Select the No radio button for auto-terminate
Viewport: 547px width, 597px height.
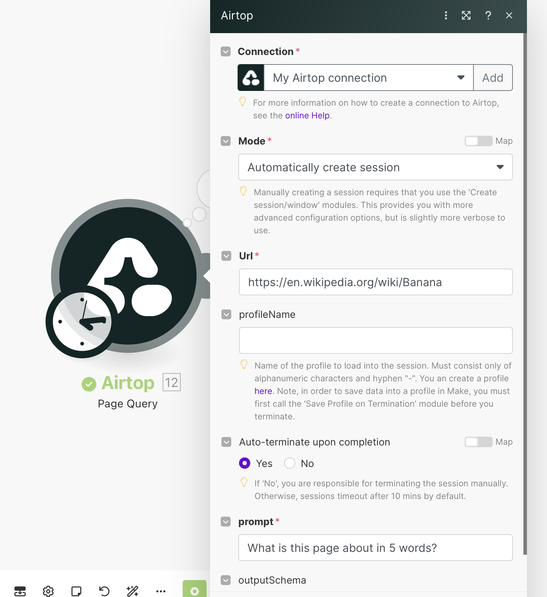click(x=290, y=463)
